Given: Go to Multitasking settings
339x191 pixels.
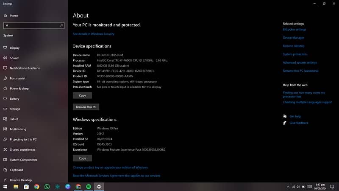Looking at the screenshot, I should click(x=18, y=129).
